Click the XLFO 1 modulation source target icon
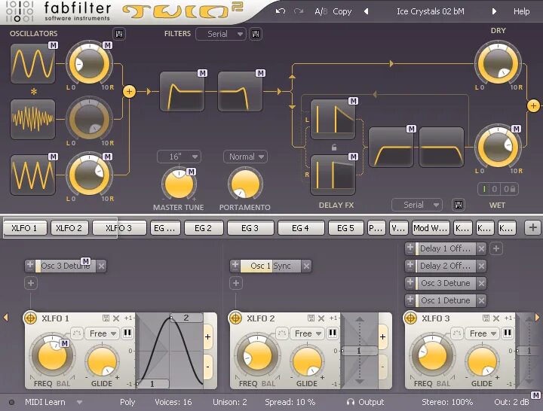The width and height of the screenshot is (543, 411). tap(30, 318)
